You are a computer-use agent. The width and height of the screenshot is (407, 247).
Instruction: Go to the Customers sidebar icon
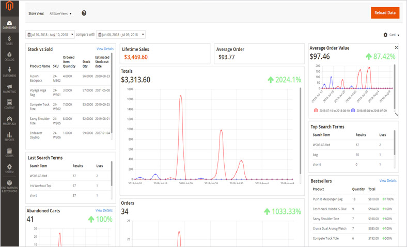click(x=9, y=72)
